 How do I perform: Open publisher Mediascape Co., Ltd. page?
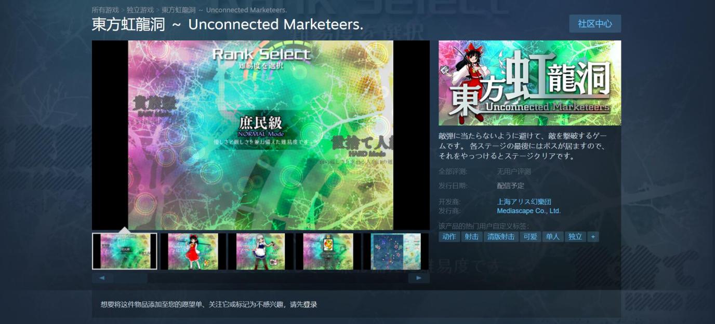click(x=528, y=211)
